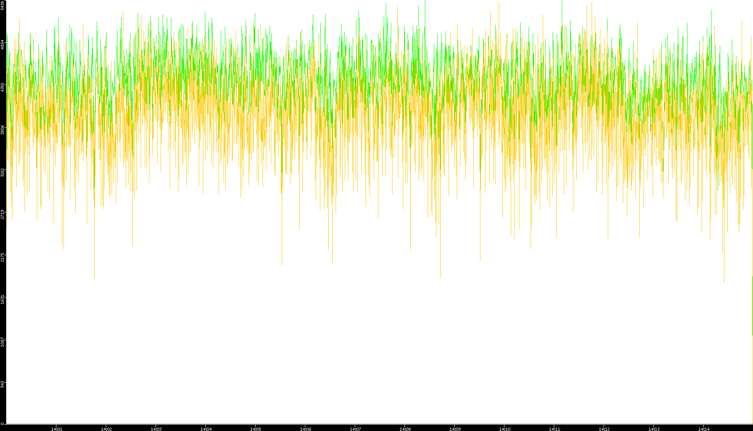Click the 5438 value on the vertical axis
Viewport: 753px width, 431px height.
click(2, 5)
